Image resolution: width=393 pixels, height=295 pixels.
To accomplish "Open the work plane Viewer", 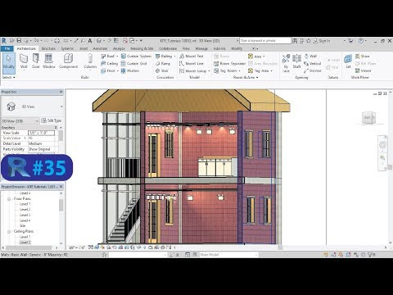I will [364, 70].
